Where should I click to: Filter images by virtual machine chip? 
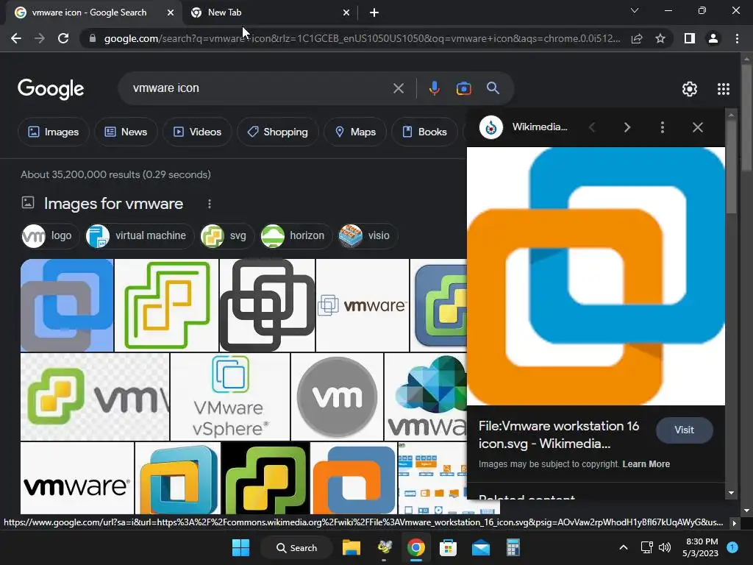[x=139, y=236]
